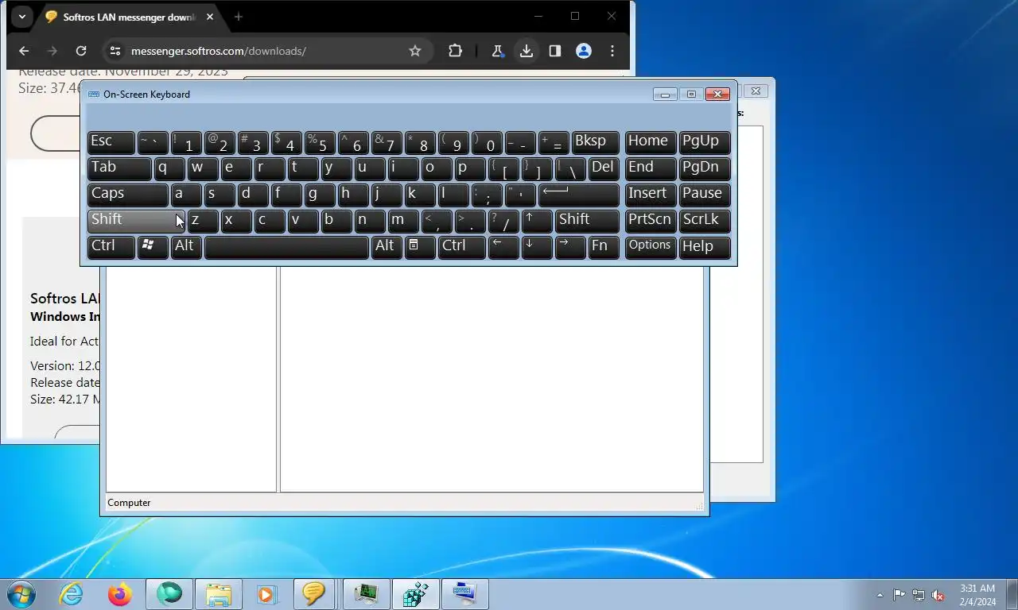Switch to On-Screen Keyboard taskbar button
1018x610 pixels.
pyautogui.click(x=464, y=594)
